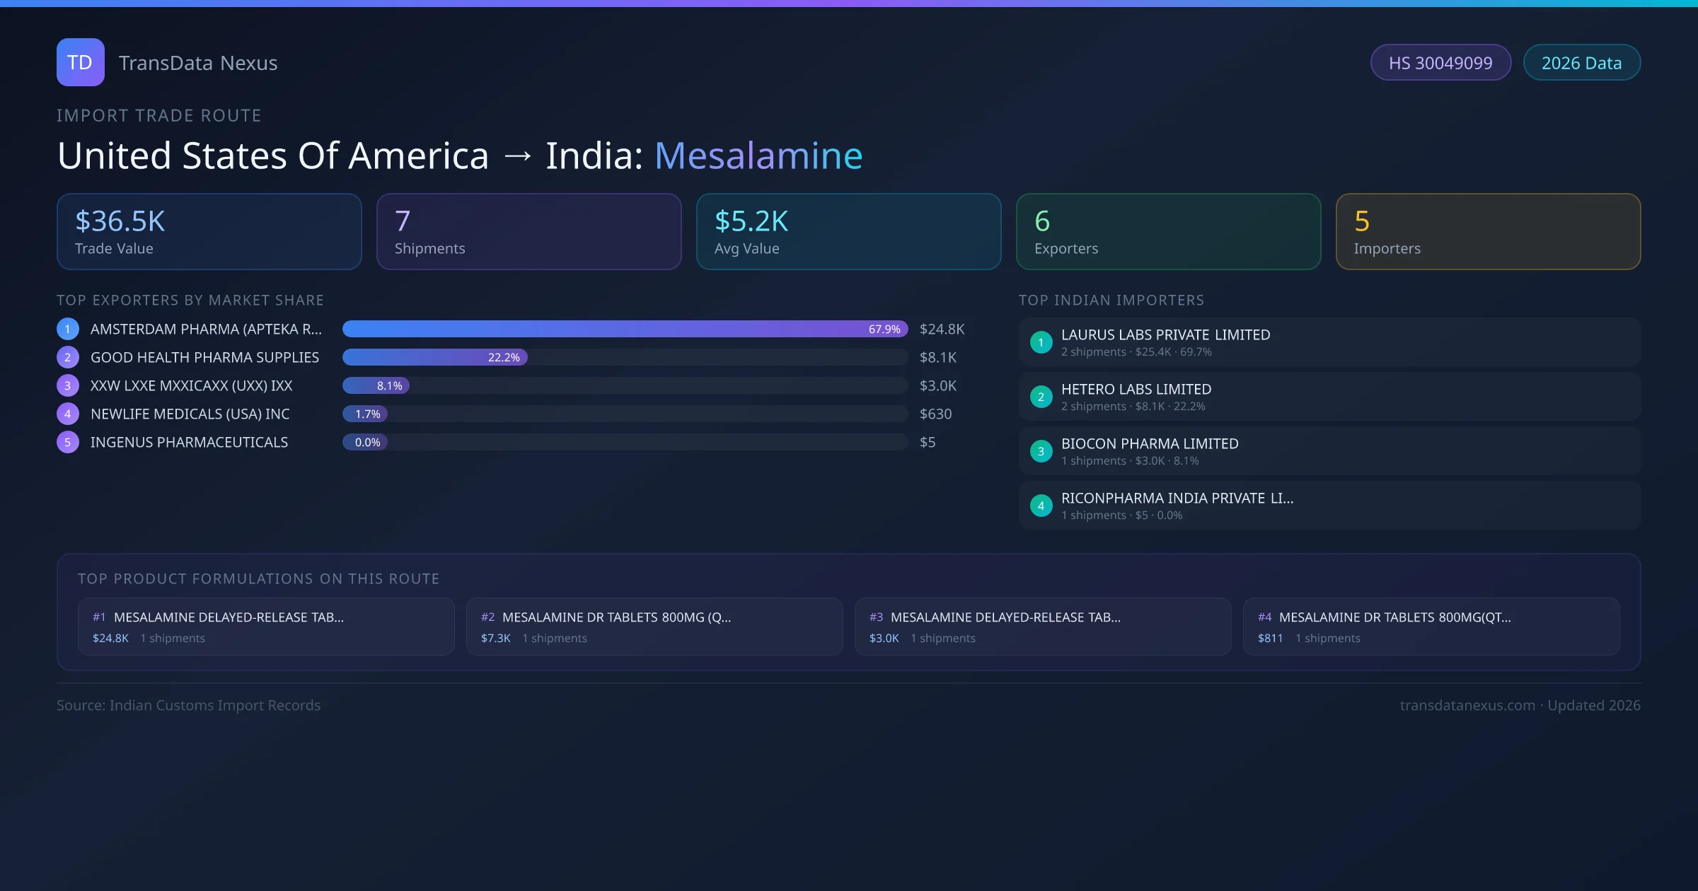Screen dimensions: 1698x891
Task: Switch to the Top Indian Importers panel
Action: pos(1111,300)
